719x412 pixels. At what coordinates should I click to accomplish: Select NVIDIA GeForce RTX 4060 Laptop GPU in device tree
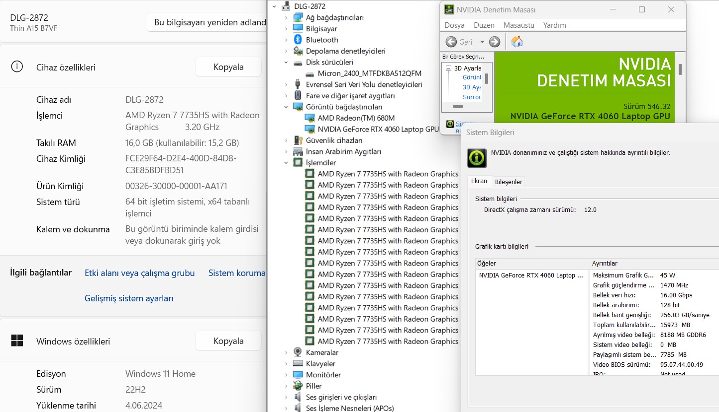[378, 129]
